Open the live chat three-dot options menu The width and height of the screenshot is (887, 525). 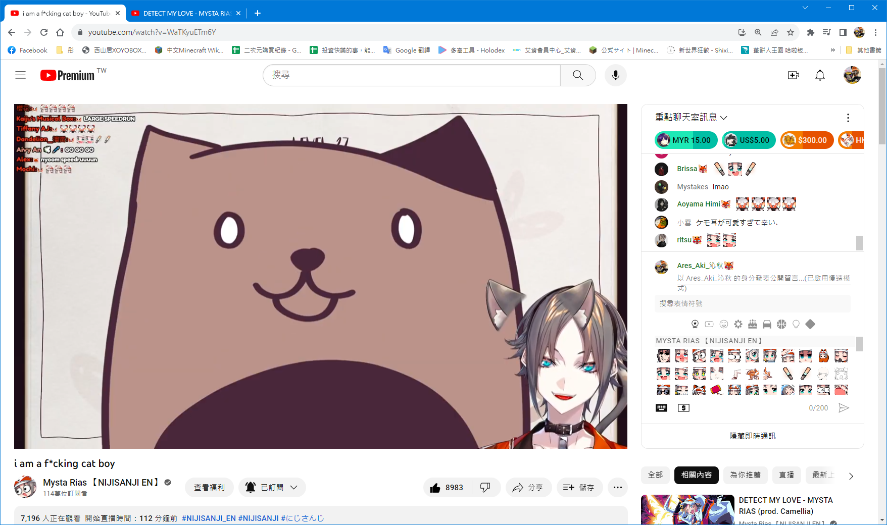[848, 118]
